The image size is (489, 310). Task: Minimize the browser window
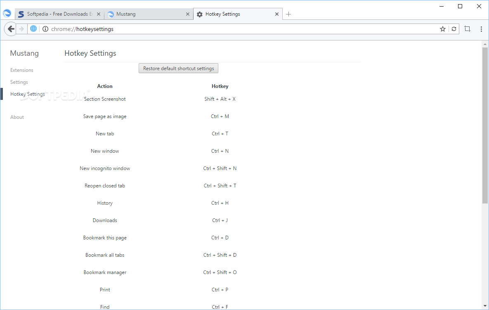point(442,6)
